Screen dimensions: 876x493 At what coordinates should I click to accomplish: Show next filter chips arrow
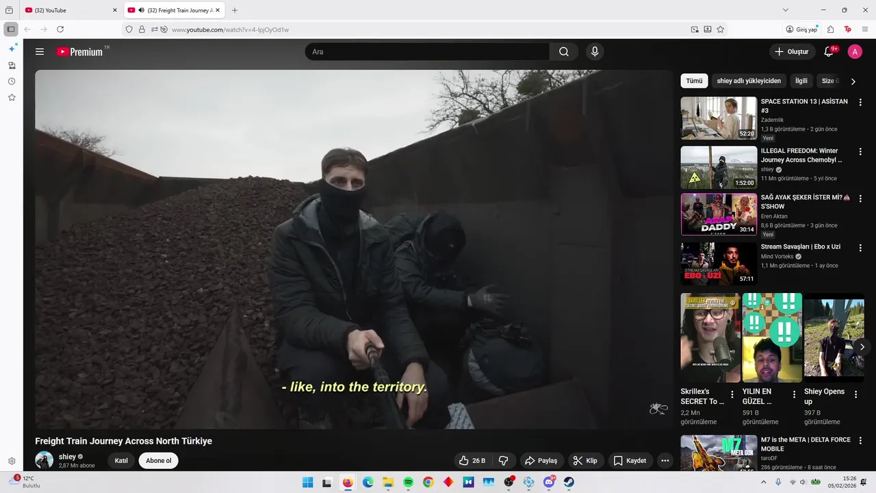853,81
